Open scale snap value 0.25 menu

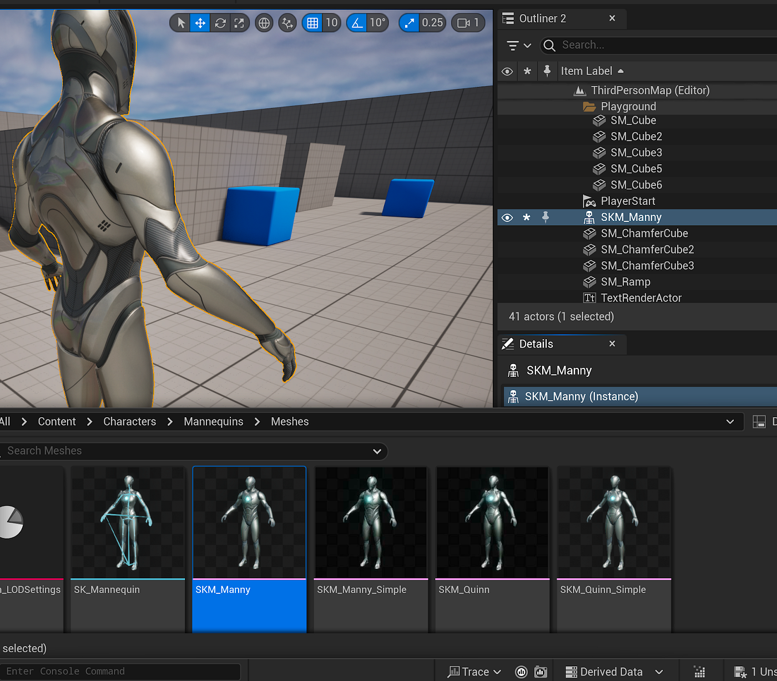432,23
